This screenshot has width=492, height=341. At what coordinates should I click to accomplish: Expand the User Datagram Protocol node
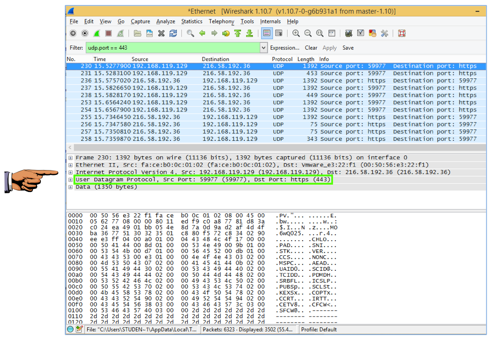[71, 180]
